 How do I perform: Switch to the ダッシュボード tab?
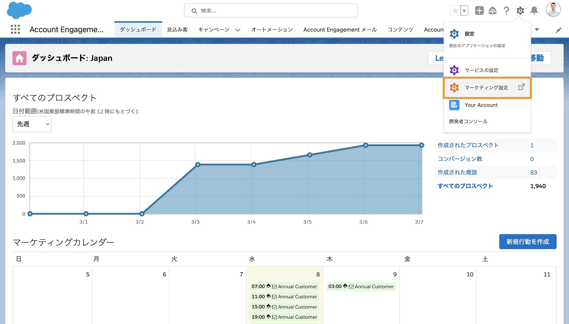[138, 30]
